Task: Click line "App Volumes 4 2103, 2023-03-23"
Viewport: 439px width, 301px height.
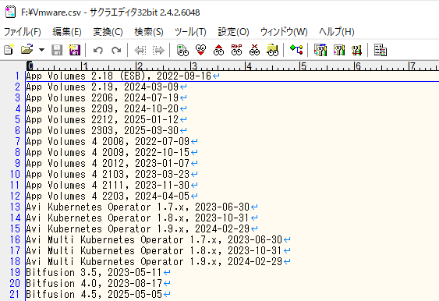Action: coord(108,174)
